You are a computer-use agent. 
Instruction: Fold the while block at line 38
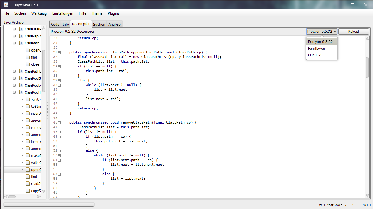(59, 85)
